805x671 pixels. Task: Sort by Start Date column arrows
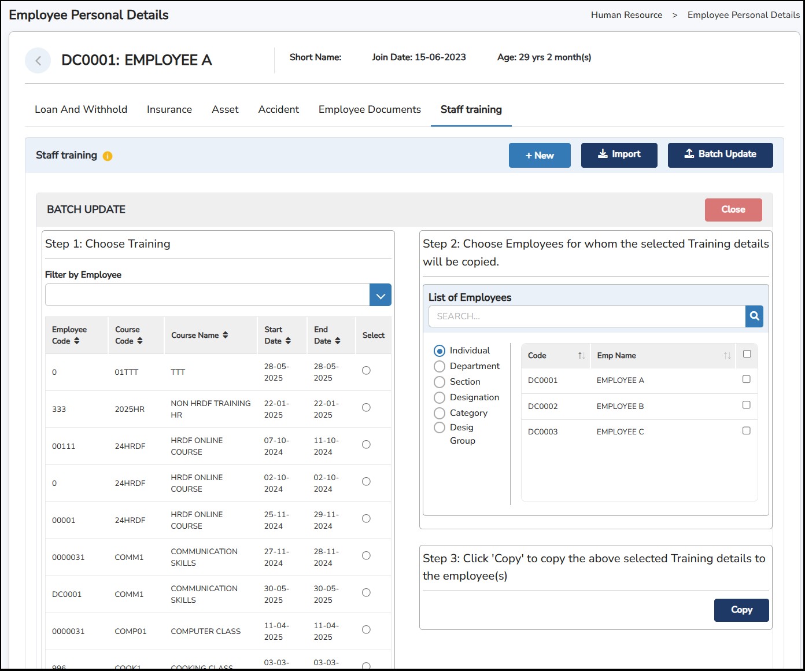288,341
